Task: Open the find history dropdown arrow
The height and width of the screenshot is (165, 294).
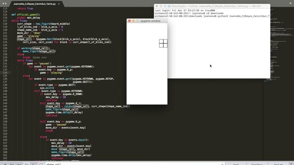Action: (222, 164)
